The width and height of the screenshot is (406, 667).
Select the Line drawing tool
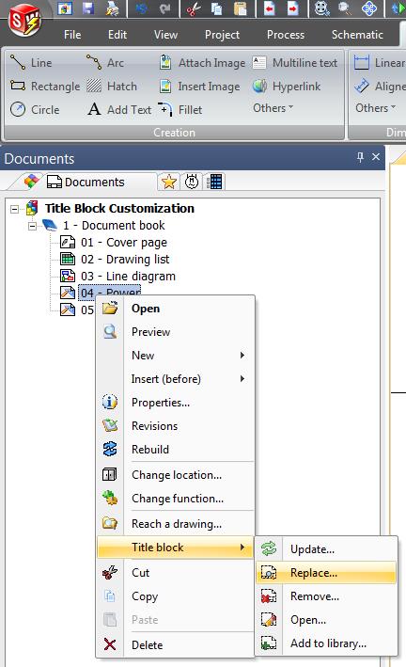pos(31,63)
